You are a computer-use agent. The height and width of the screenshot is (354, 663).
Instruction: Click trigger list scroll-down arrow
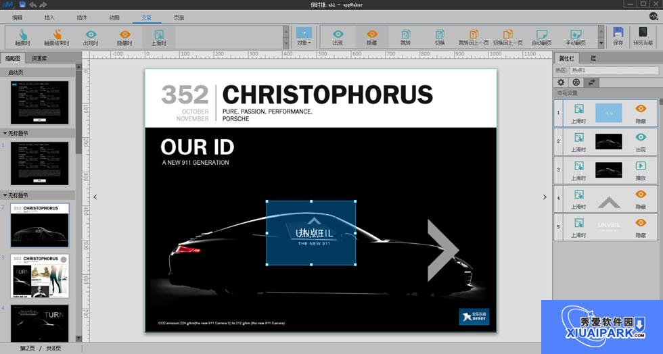click(x=286, y=43)
